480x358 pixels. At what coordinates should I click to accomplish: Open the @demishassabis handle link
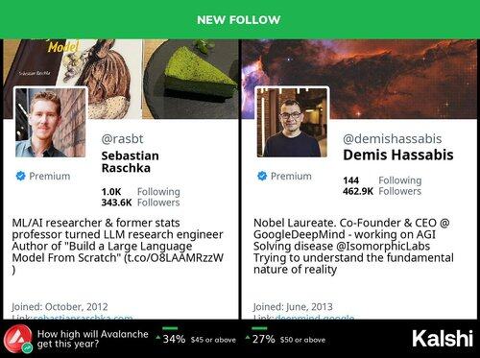pos(393,139)
